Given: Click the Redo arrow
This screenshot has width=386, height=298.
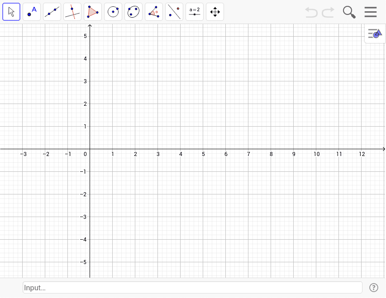Looking at the screenshot, I should coord(329,12).
